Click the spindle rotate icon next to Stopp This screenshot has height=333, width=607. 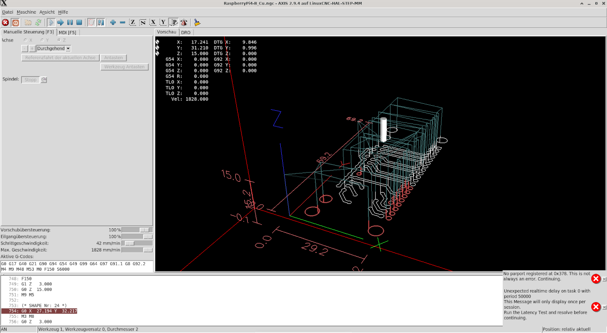(44, 79)
